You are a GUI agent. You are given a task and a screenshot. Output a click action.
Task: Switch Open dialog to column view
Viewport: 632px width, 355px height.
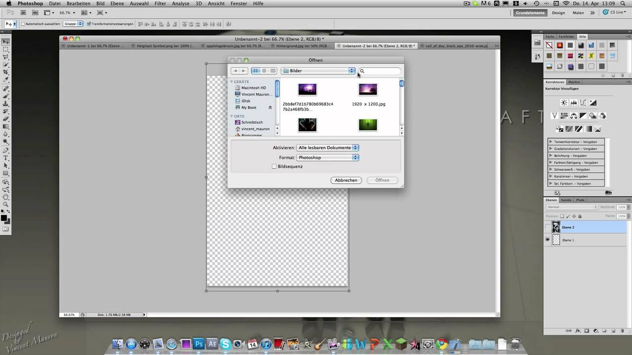(273, 71)
